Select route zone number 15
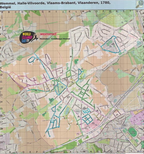Image resolution: width=144 pixels, height=154 pixels. 82,69
